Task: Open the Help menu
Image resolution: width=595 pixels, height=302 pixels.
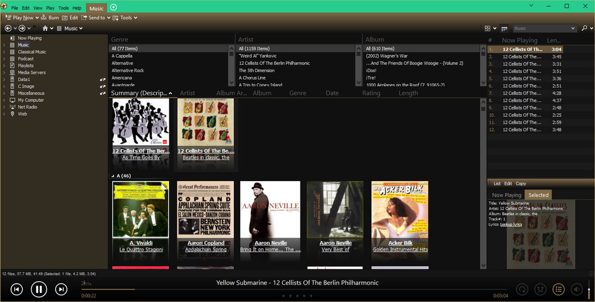Action: pos(77,8)
